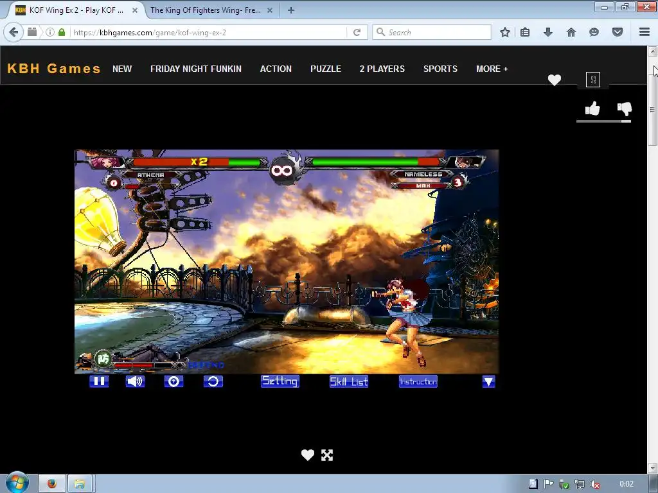
Task: Click the network tray icon
Action: [x=580, y=484]
